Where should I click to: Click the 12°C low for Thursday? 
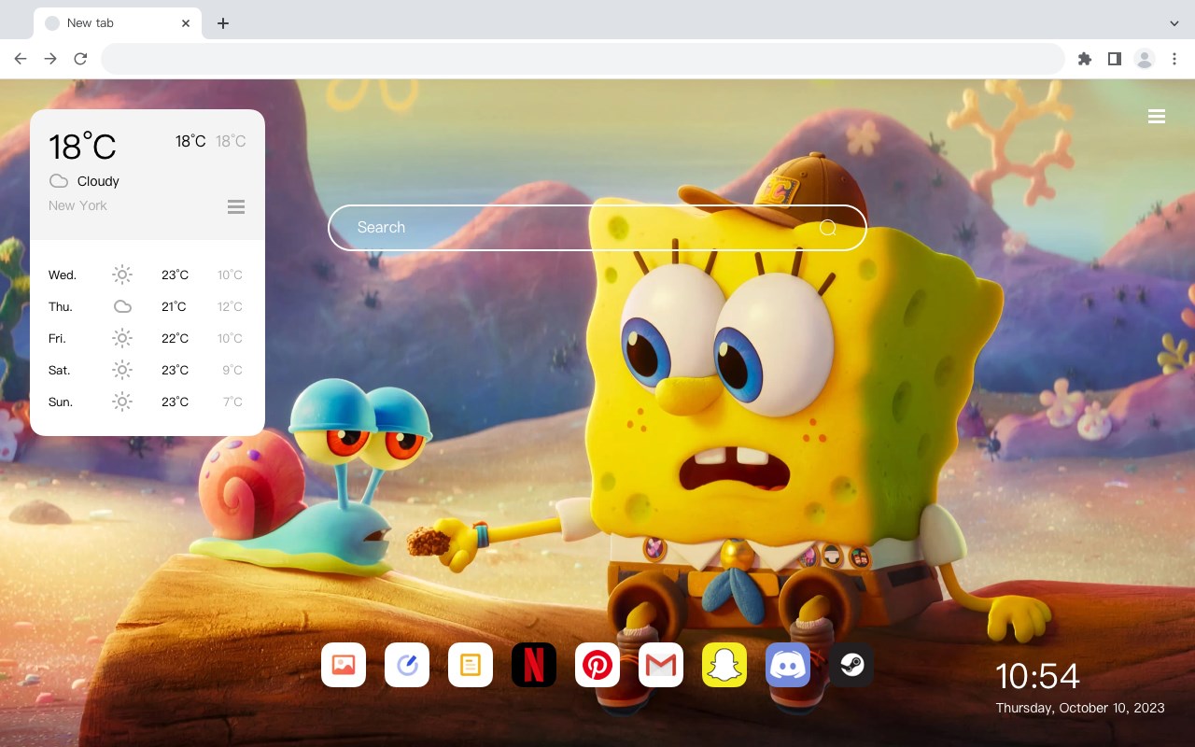230,306
